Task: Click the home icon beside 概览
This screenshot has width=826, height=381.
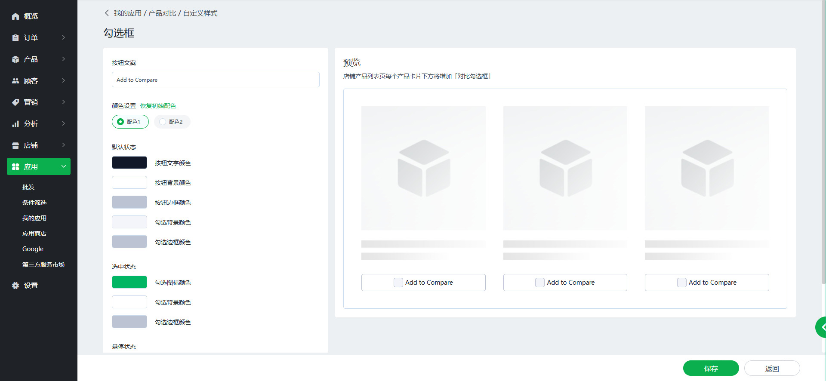Action: pos(15,16)
